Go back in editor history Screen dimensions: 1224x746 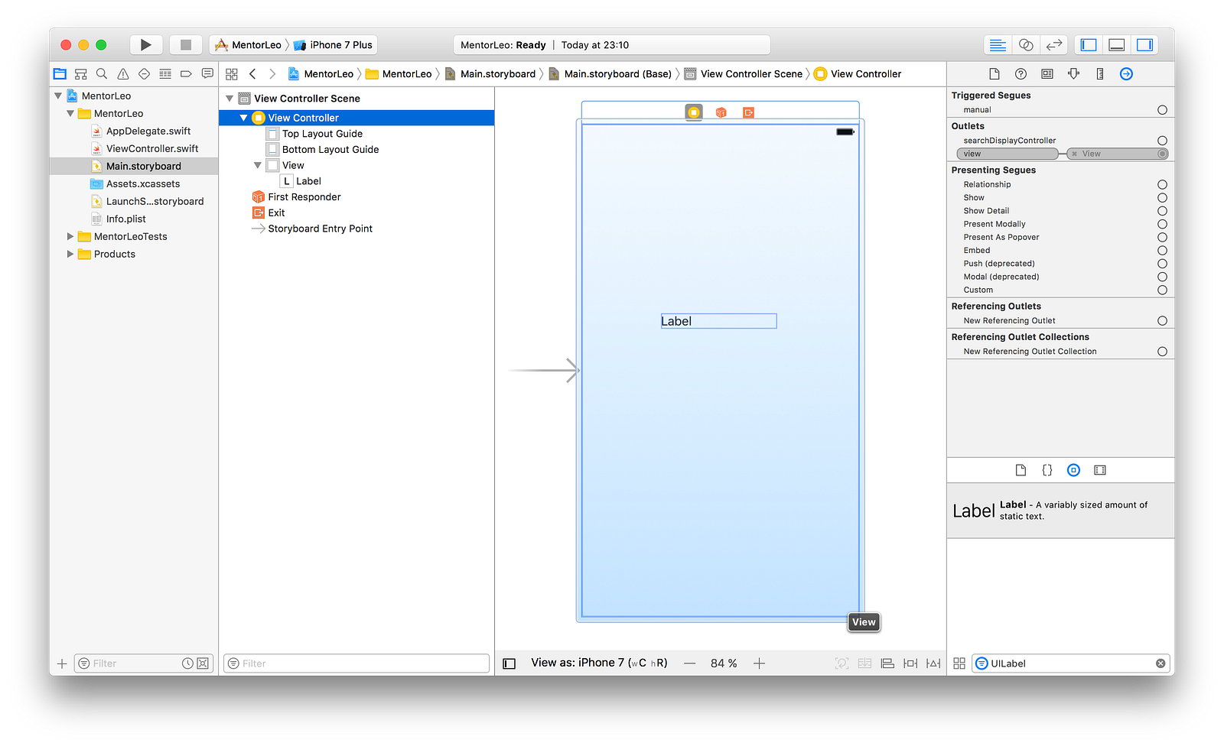[x=252, y=74]
